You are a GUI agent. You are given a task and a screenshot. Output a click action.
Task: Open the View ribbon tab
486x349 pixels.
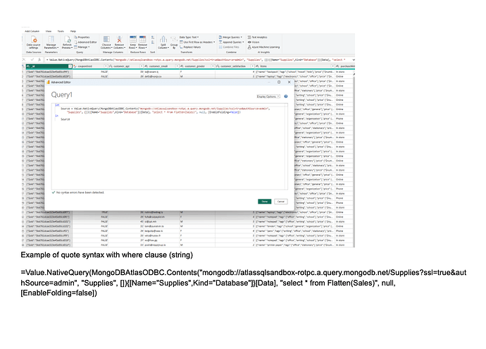point(49,31)
